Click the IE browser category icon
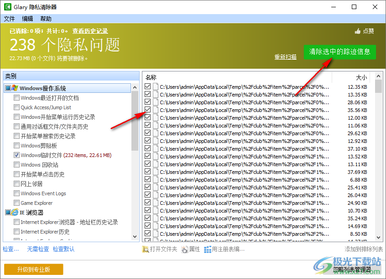 15,212
